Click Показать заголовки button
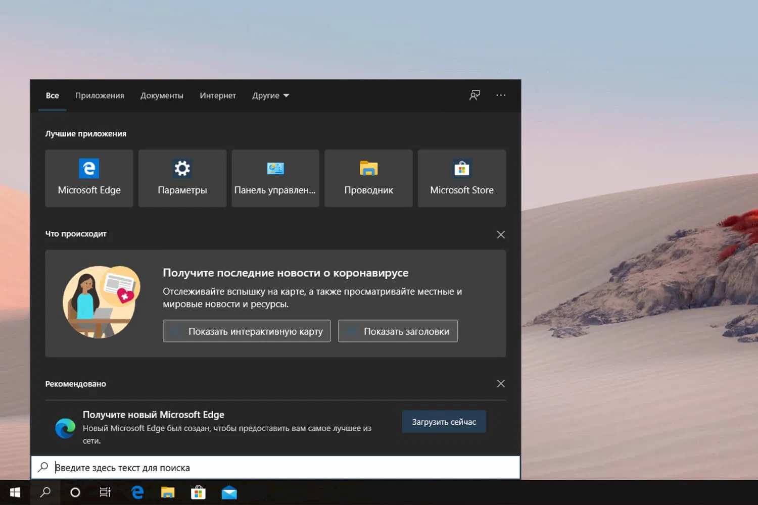This screenshot has height=505, width=758. coord(398,331)
